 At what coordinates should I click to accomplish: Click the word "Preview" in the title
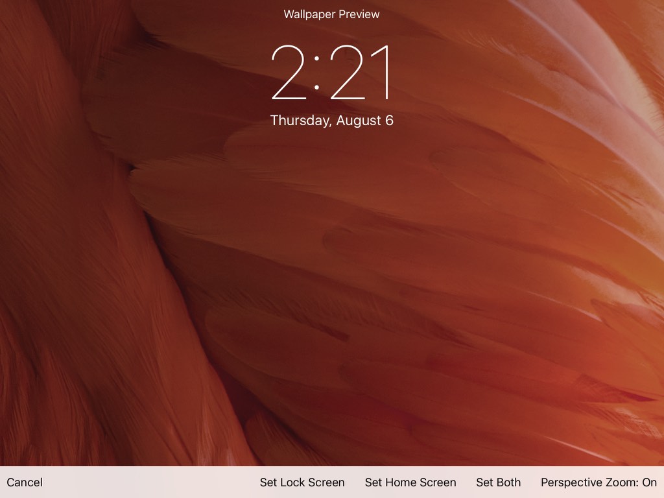coord(359,14)
